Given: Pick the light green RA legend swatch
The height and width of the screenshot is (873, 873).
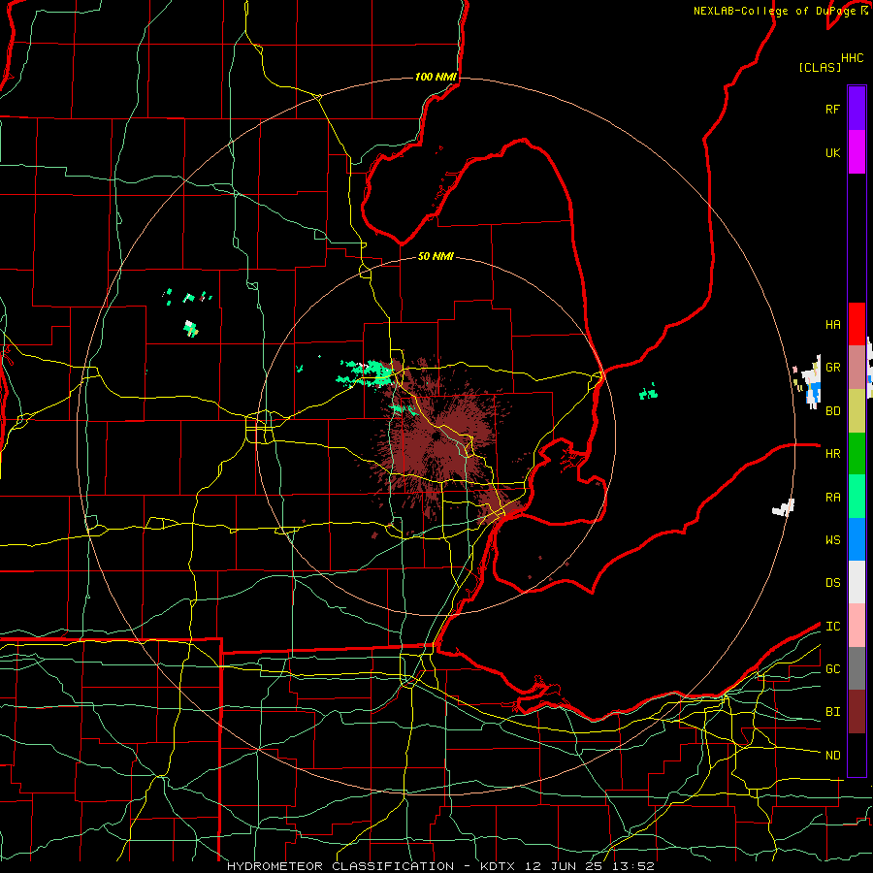Looking at the screenshot, I should (857, 497).
